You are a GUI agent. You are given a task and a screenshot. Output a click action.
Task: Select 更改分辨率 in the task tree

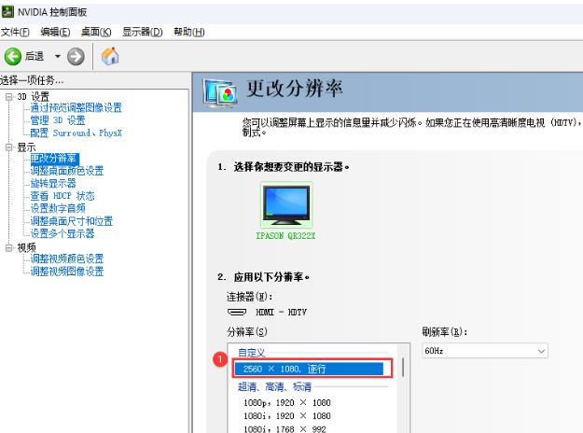click(x=54, y=159)
